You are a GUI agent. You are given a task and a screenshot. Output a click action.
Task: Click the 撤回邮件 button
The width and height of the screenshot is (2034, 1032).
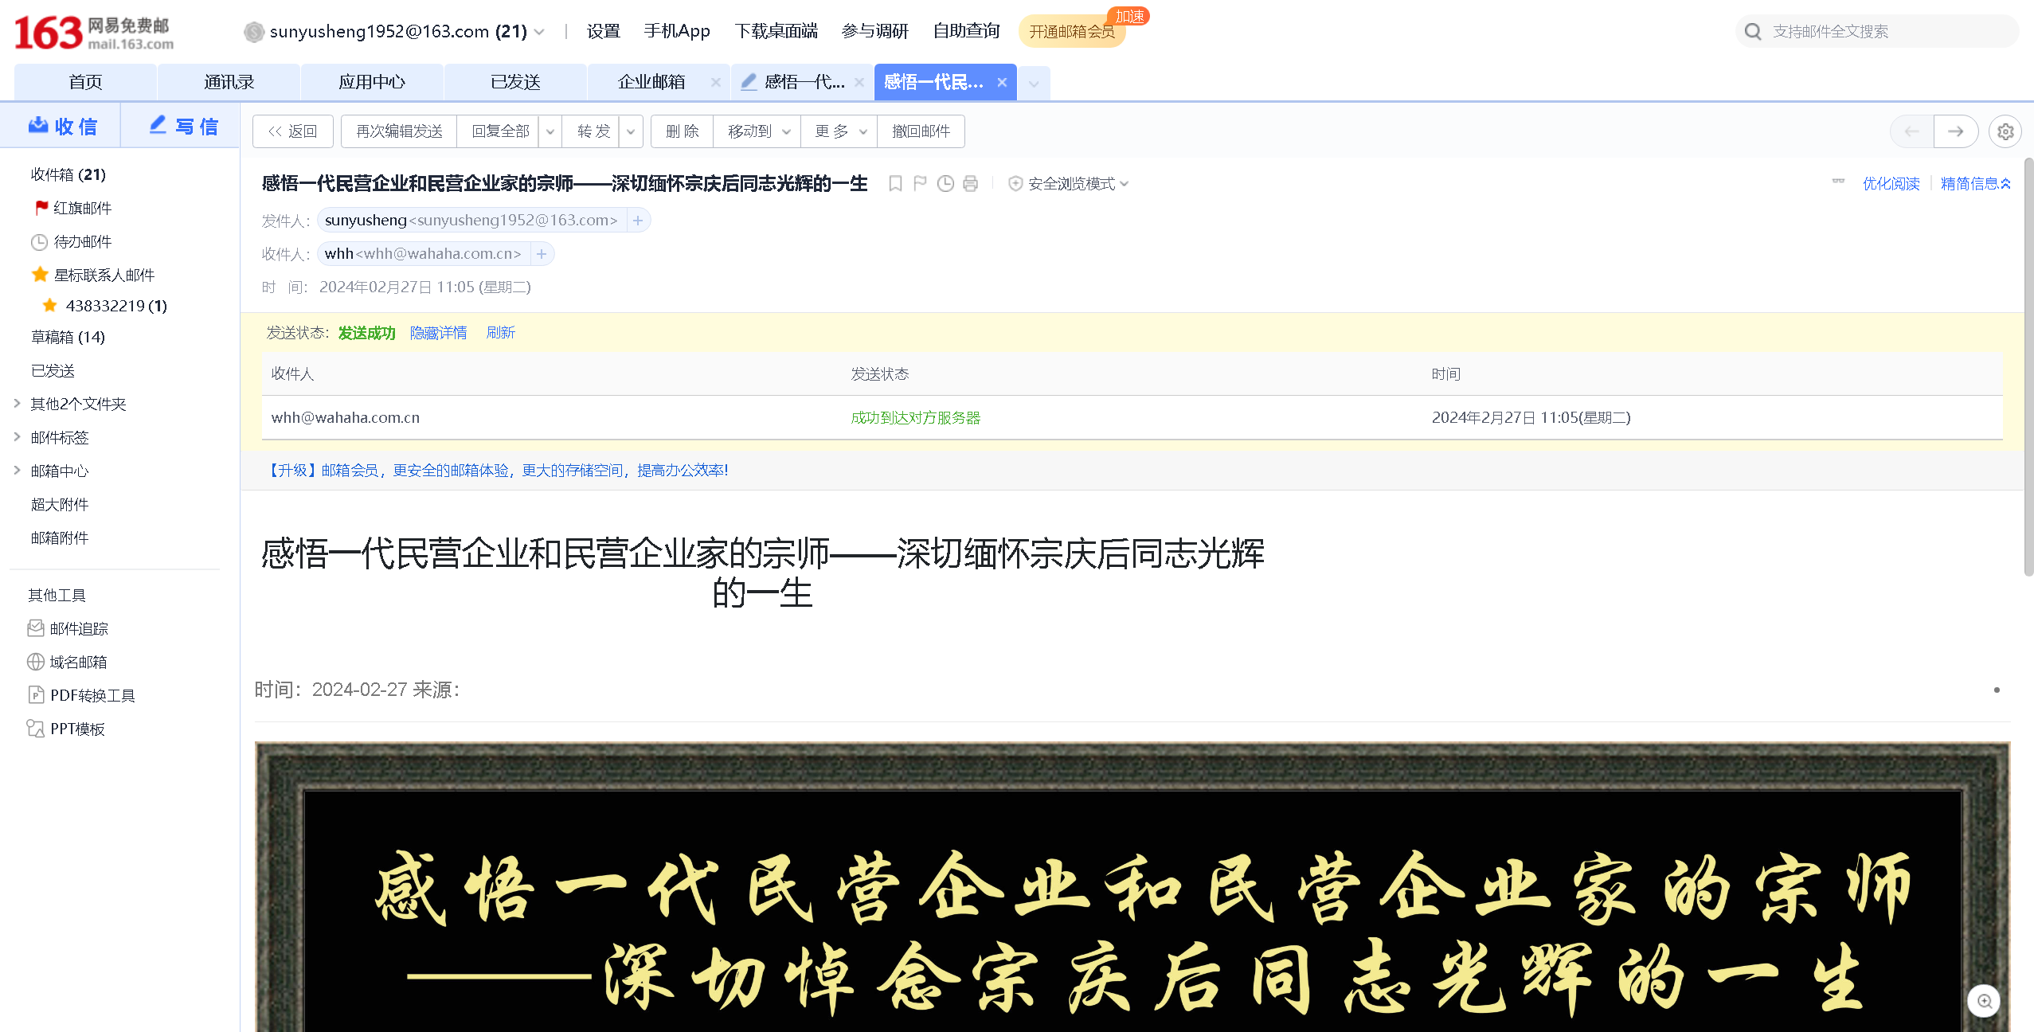click(921, 131)
